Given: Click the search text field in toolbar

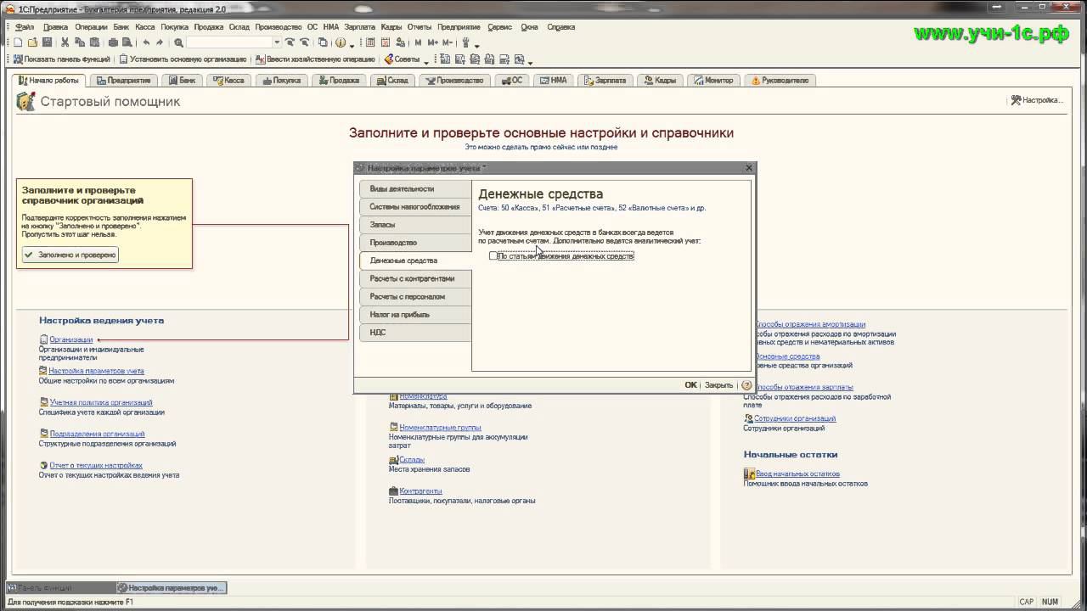Looking at the screenshot, I should click(x=229, y=42).
